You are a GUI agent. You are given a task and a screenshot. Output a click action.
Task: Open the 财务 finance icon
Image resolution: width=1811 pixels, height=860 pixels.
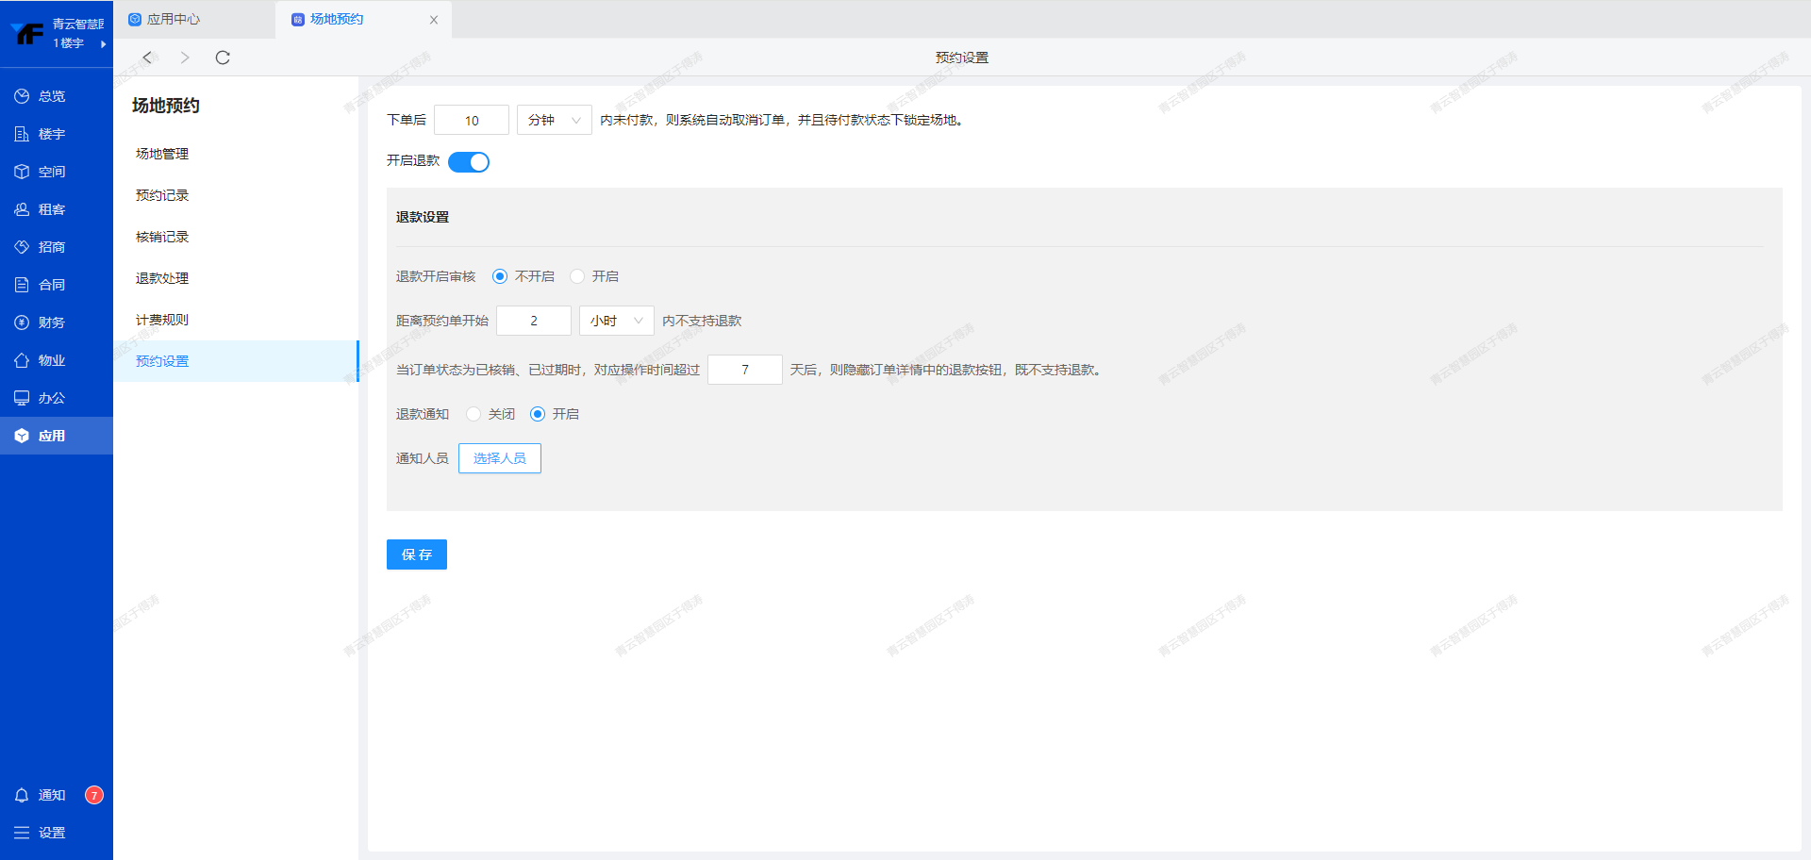point(22,322)
